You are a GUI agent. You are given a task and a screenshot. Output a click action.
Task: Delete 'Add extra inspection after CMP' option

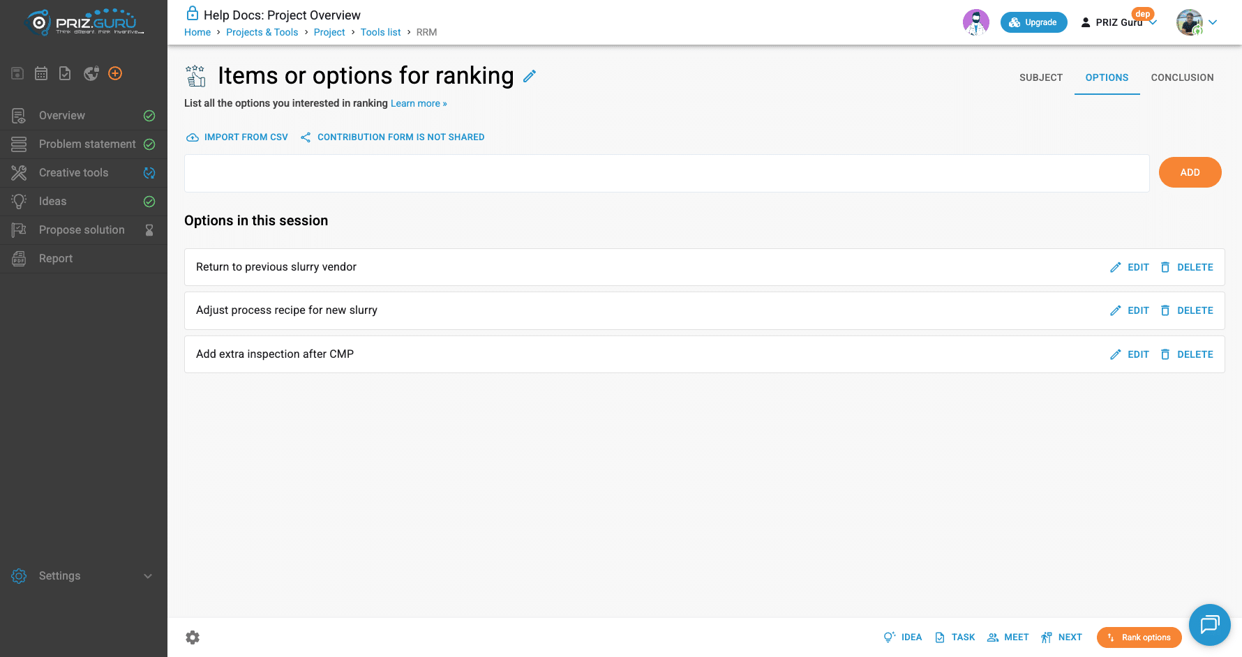pos(1187,354)
